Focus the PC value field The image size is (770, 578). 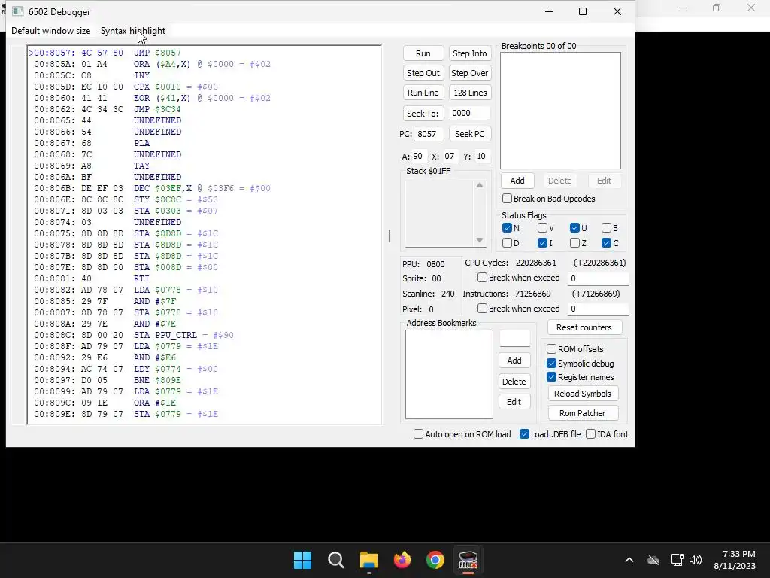tap(428, 134)
